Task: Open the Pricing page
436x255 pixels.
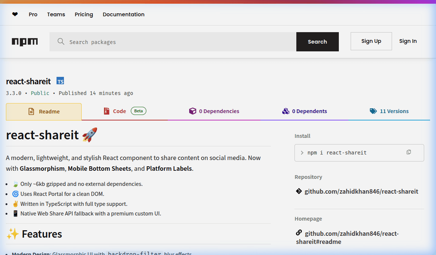Action: click(x=84, y=14)
